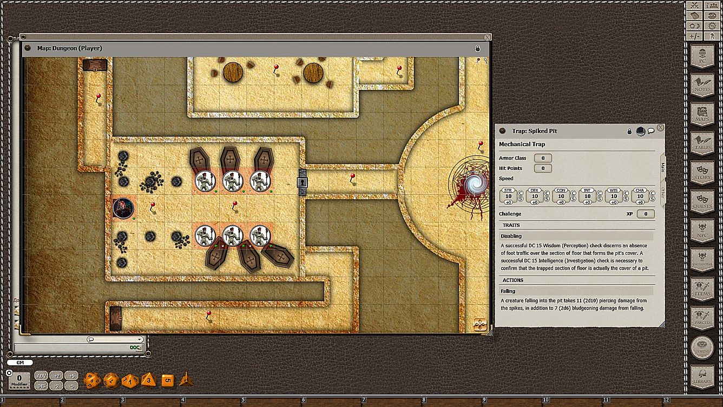Pick the orange d20 die

(91, 380)
